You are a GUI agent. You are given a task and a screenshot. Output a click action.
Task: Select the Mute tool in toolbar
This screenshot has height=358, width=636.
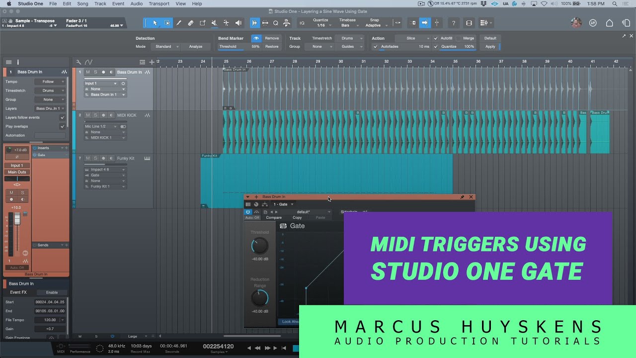[x=214, y=23]
